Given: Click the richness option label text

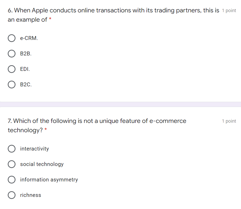Looking at the screenshot, I should coord(30,195).
